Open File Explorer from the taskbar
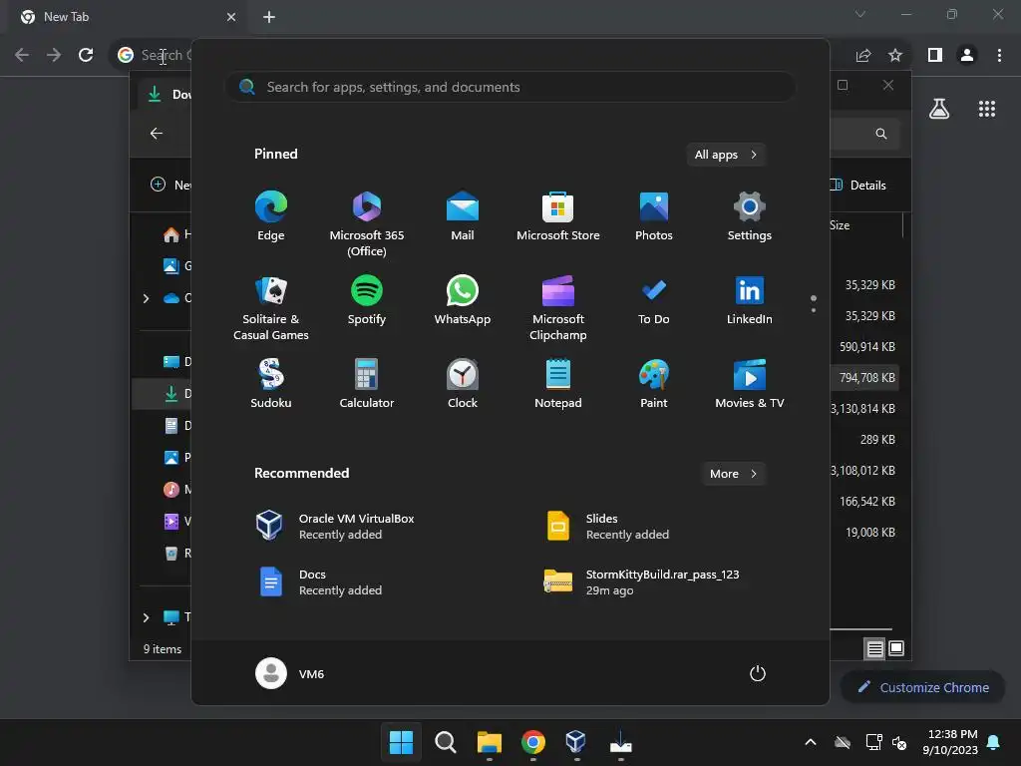This screenshot has width=1021, height=766. [489, 742]
